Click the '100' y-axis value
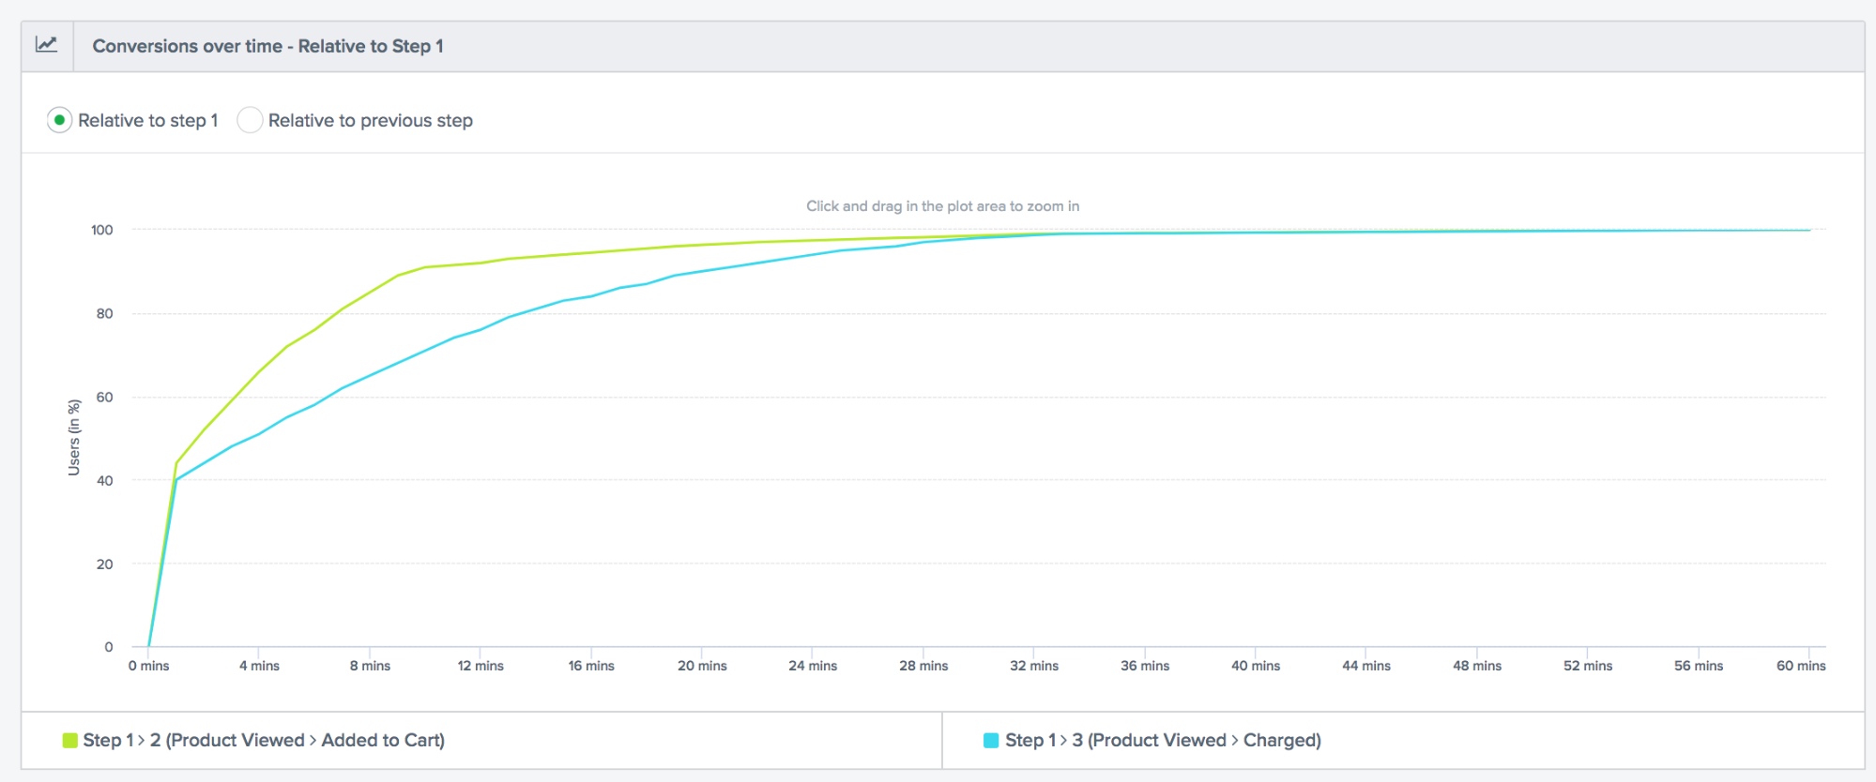 coord(102,230)
